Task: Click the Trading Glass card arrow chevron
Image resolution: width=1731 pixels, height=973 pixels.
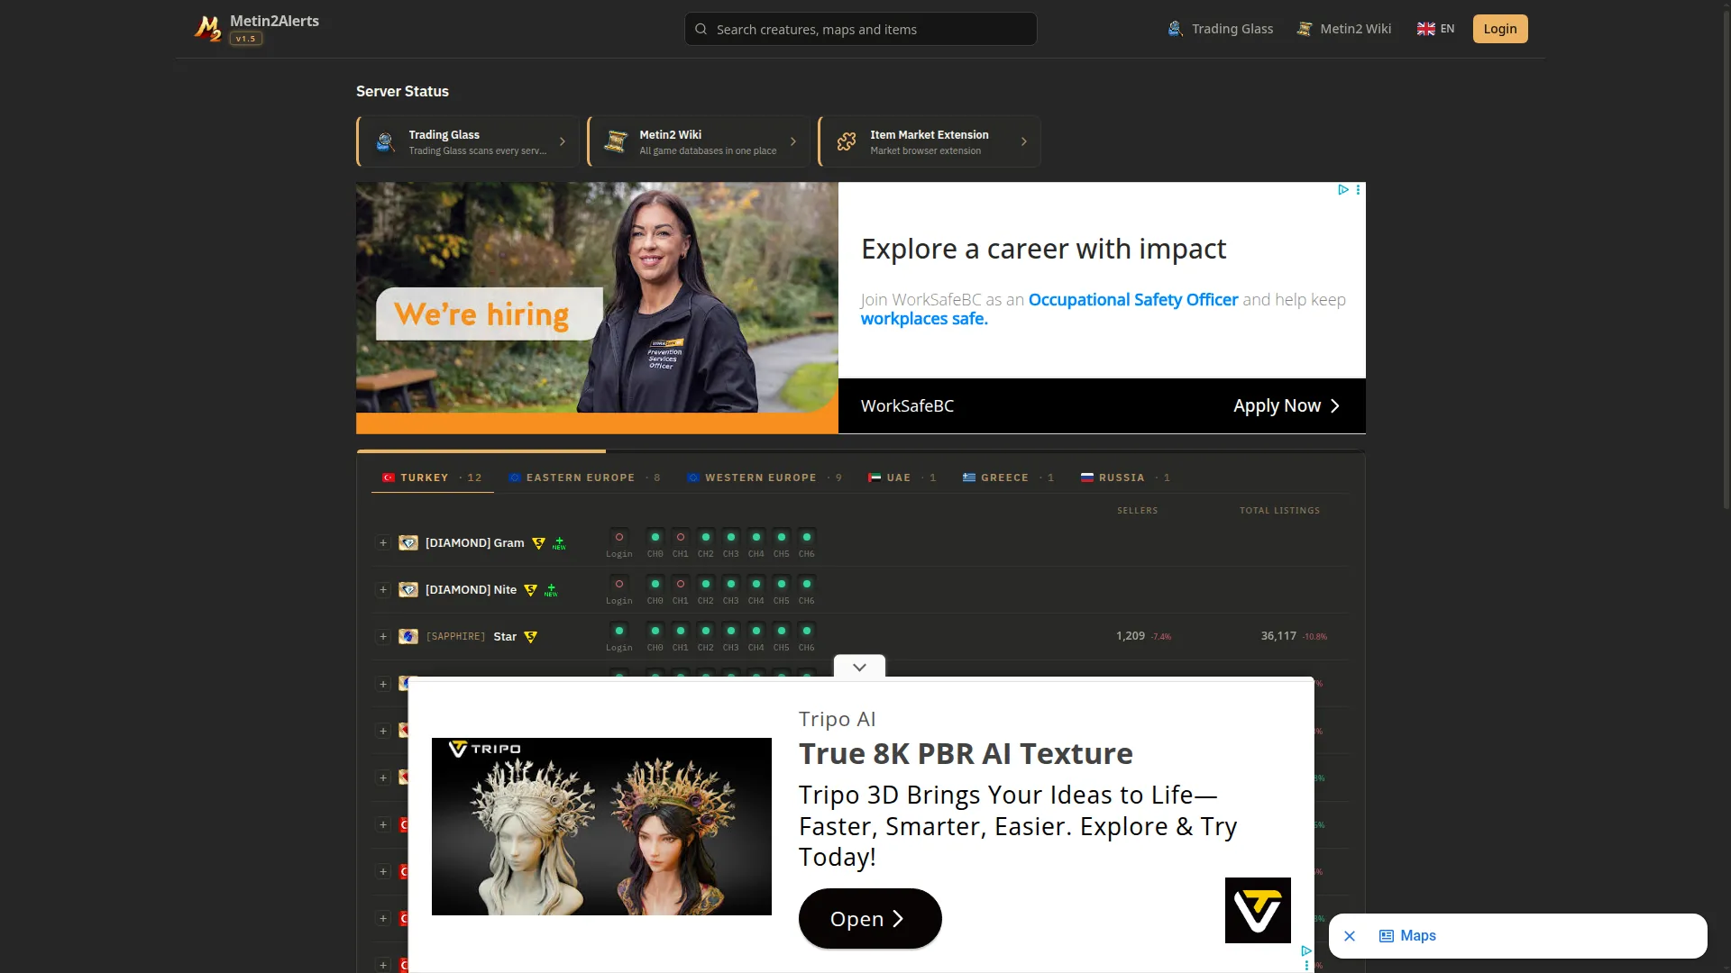Action: coord(563,141)
